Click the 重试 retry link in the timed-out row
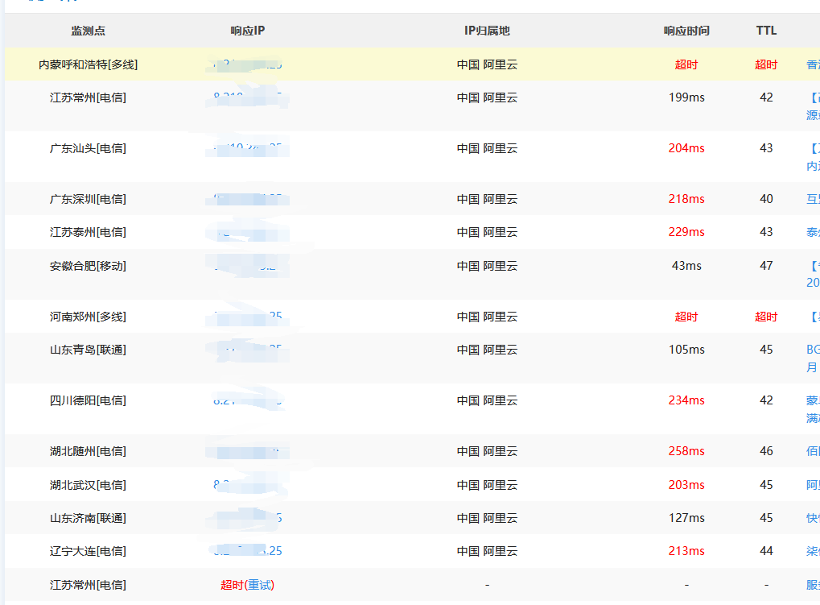Screen dimensions: 820x605 (260, 585)
